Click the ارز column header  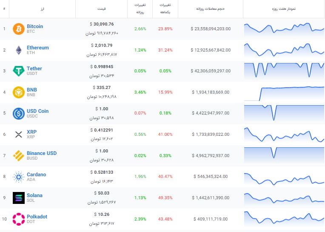click(x=42, y=9)
